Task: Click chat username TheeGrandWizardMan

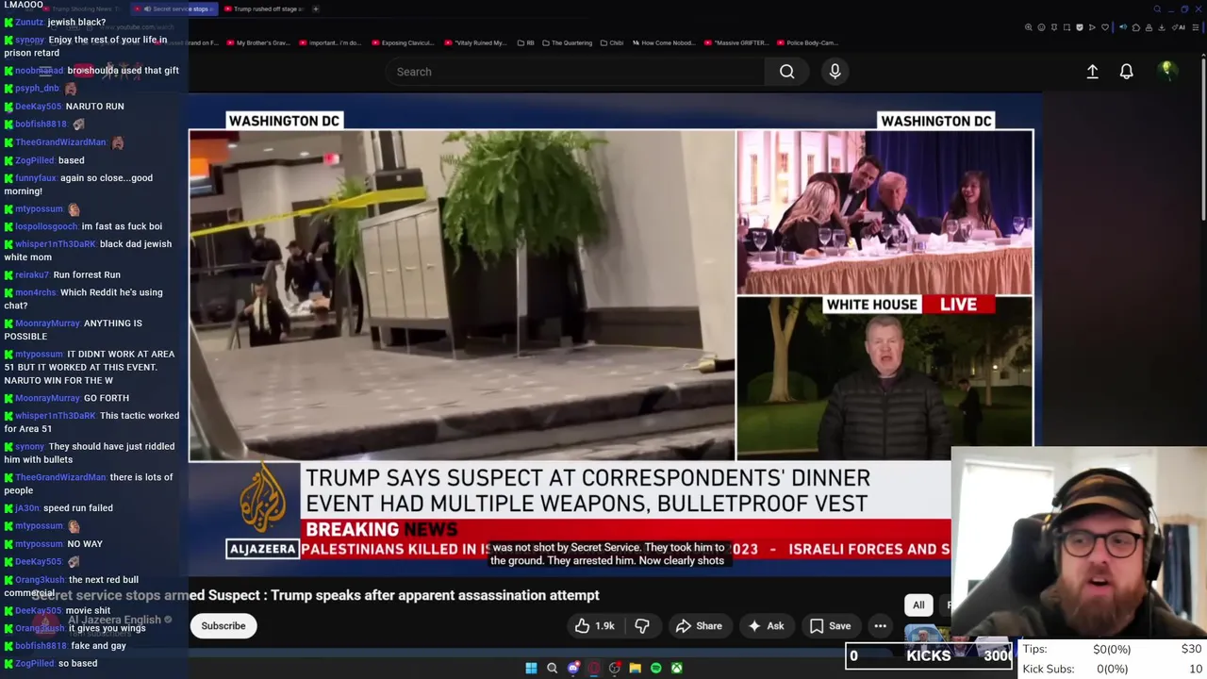Action: [60, 142]
